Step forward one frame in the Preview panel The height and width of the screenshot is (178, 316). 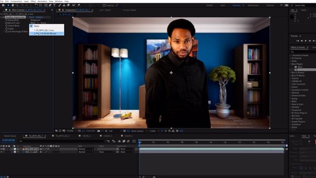(310, 41)
